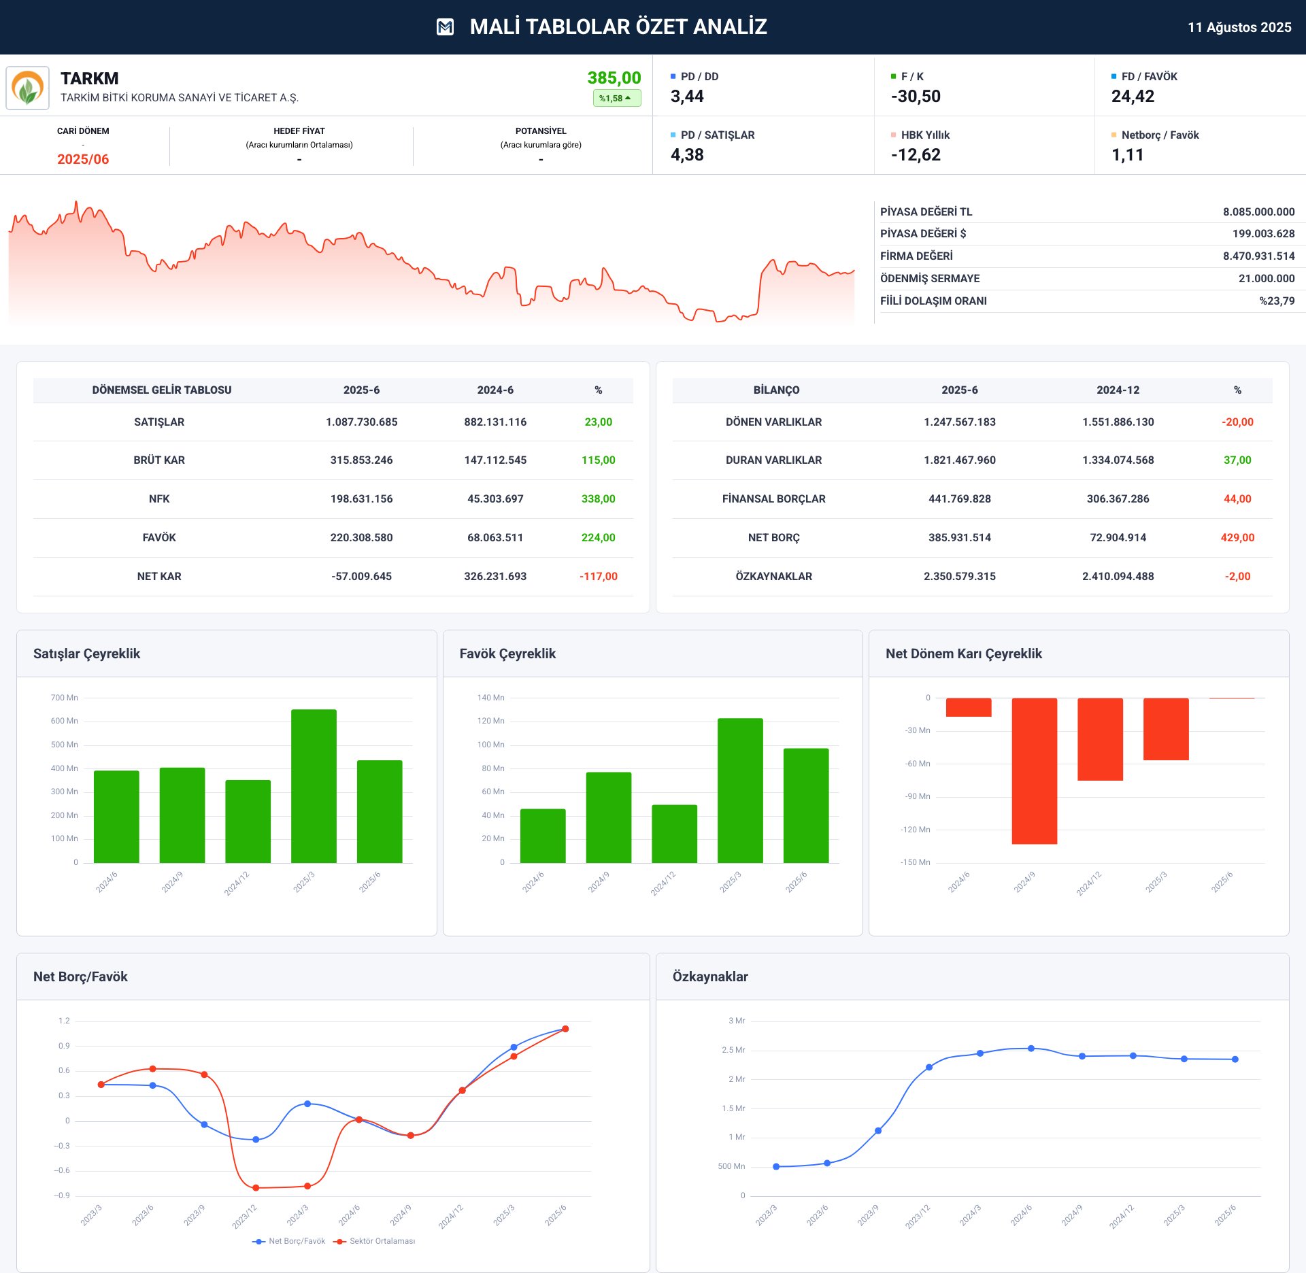1306x1273 pixels.
Task: Click the Netborç / Favök yellow legend marker
Action: [x=1114, y=135]
